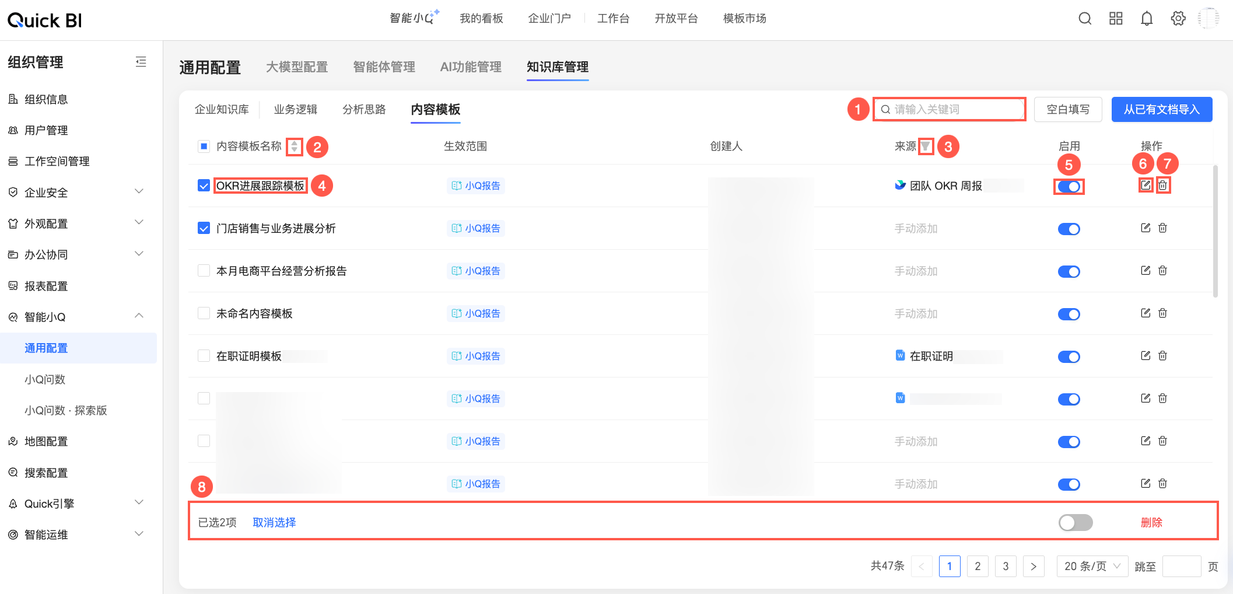
Task: Turn on the batch enable switch
Action: point(1076,522)
